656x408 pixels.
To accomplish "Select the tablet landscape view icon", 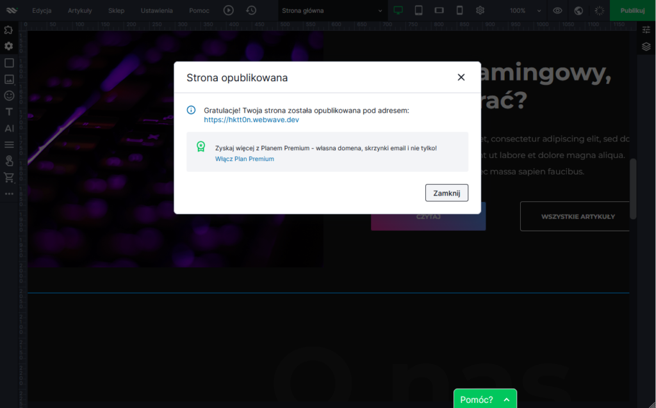I will coord(439,10).
